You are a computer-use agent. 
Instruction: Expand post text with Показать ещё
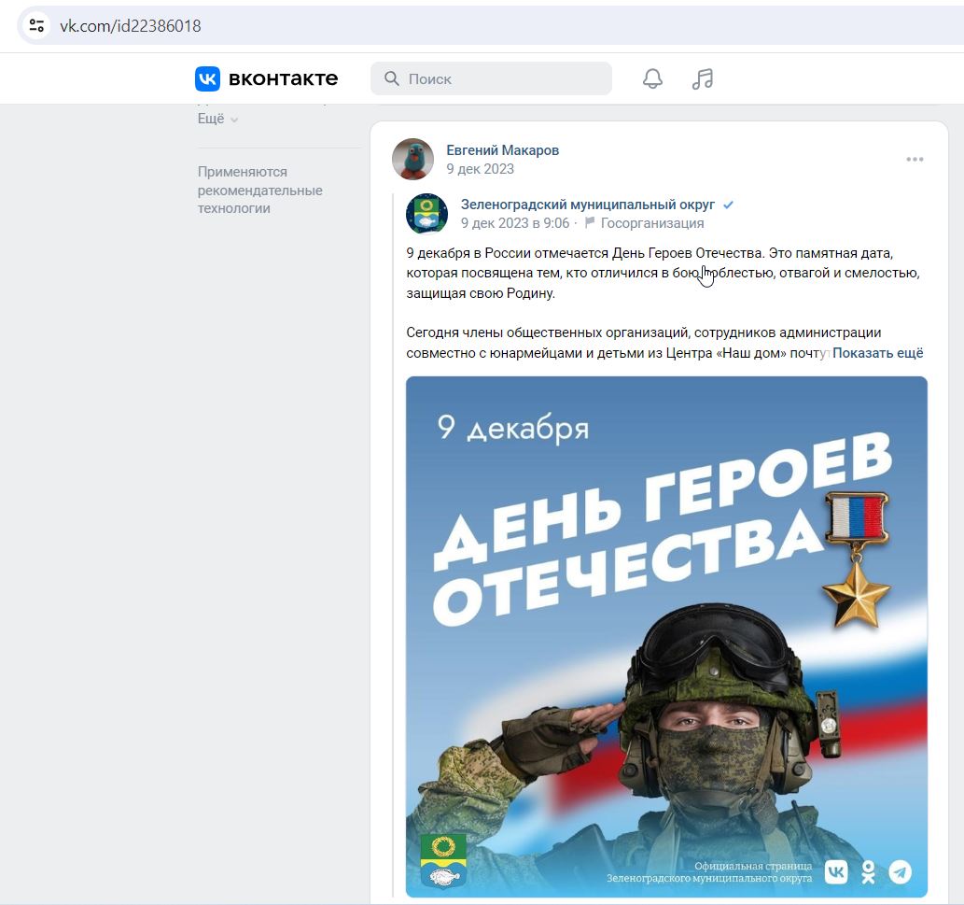tap(877, 353)
